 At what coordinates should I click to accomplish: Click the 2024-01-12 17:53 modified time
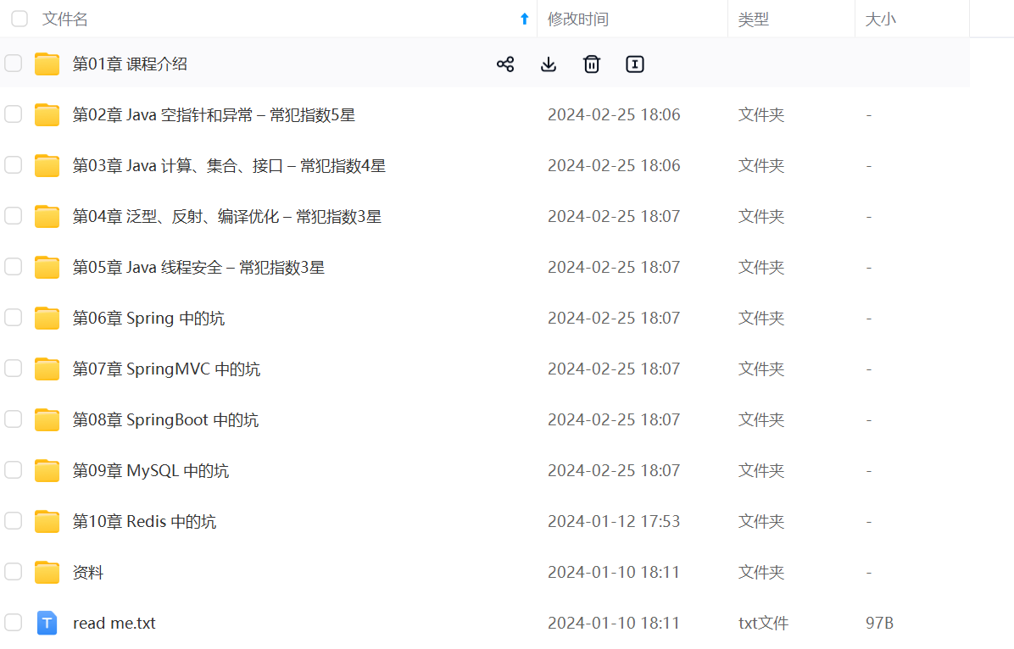tap(614, 521)
